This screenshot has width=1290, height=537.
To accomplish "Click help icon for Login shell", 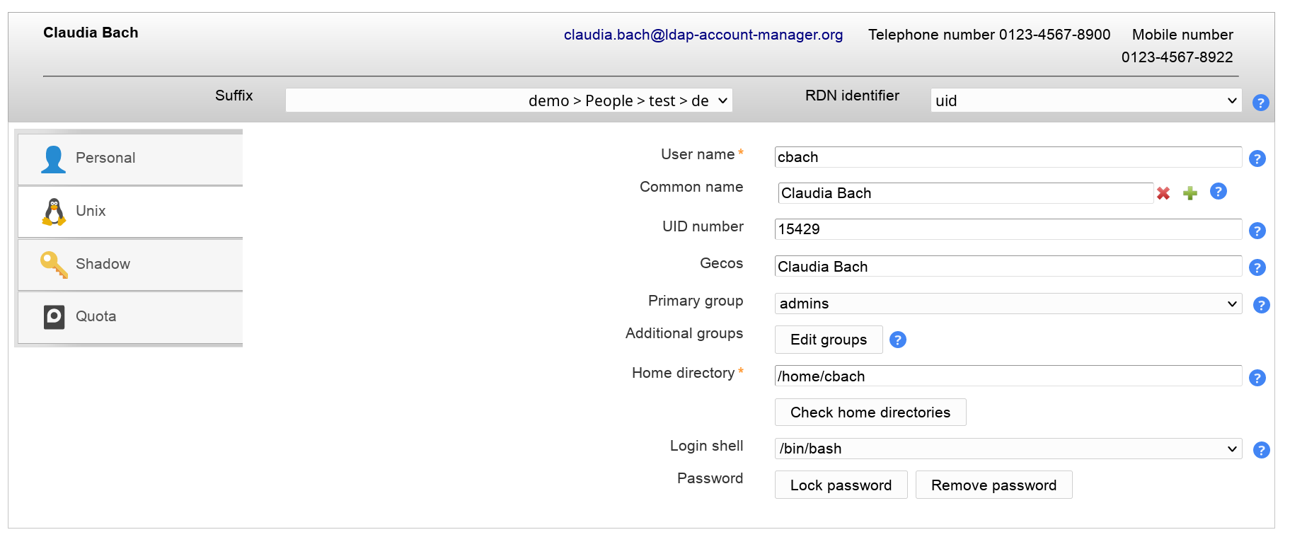I will pyautogui.click(x=1260, y=450).
